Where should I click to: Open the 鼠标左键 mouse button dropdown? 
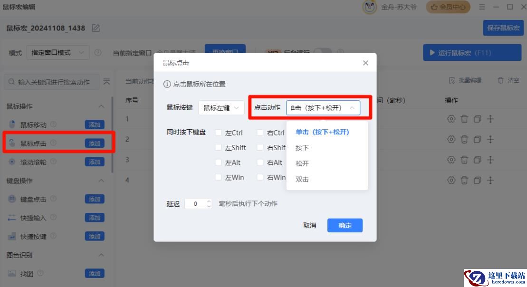(221, 108)
